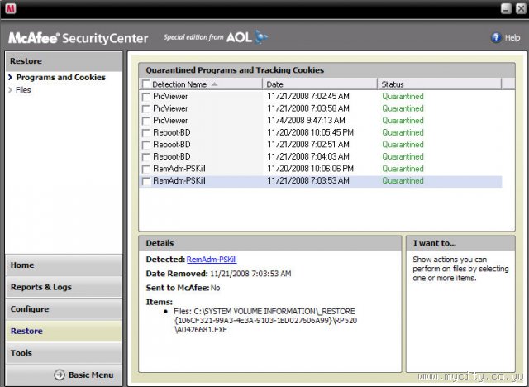Click the A0426681.EXE file path text
529x387 pixels.
point(201,330)
